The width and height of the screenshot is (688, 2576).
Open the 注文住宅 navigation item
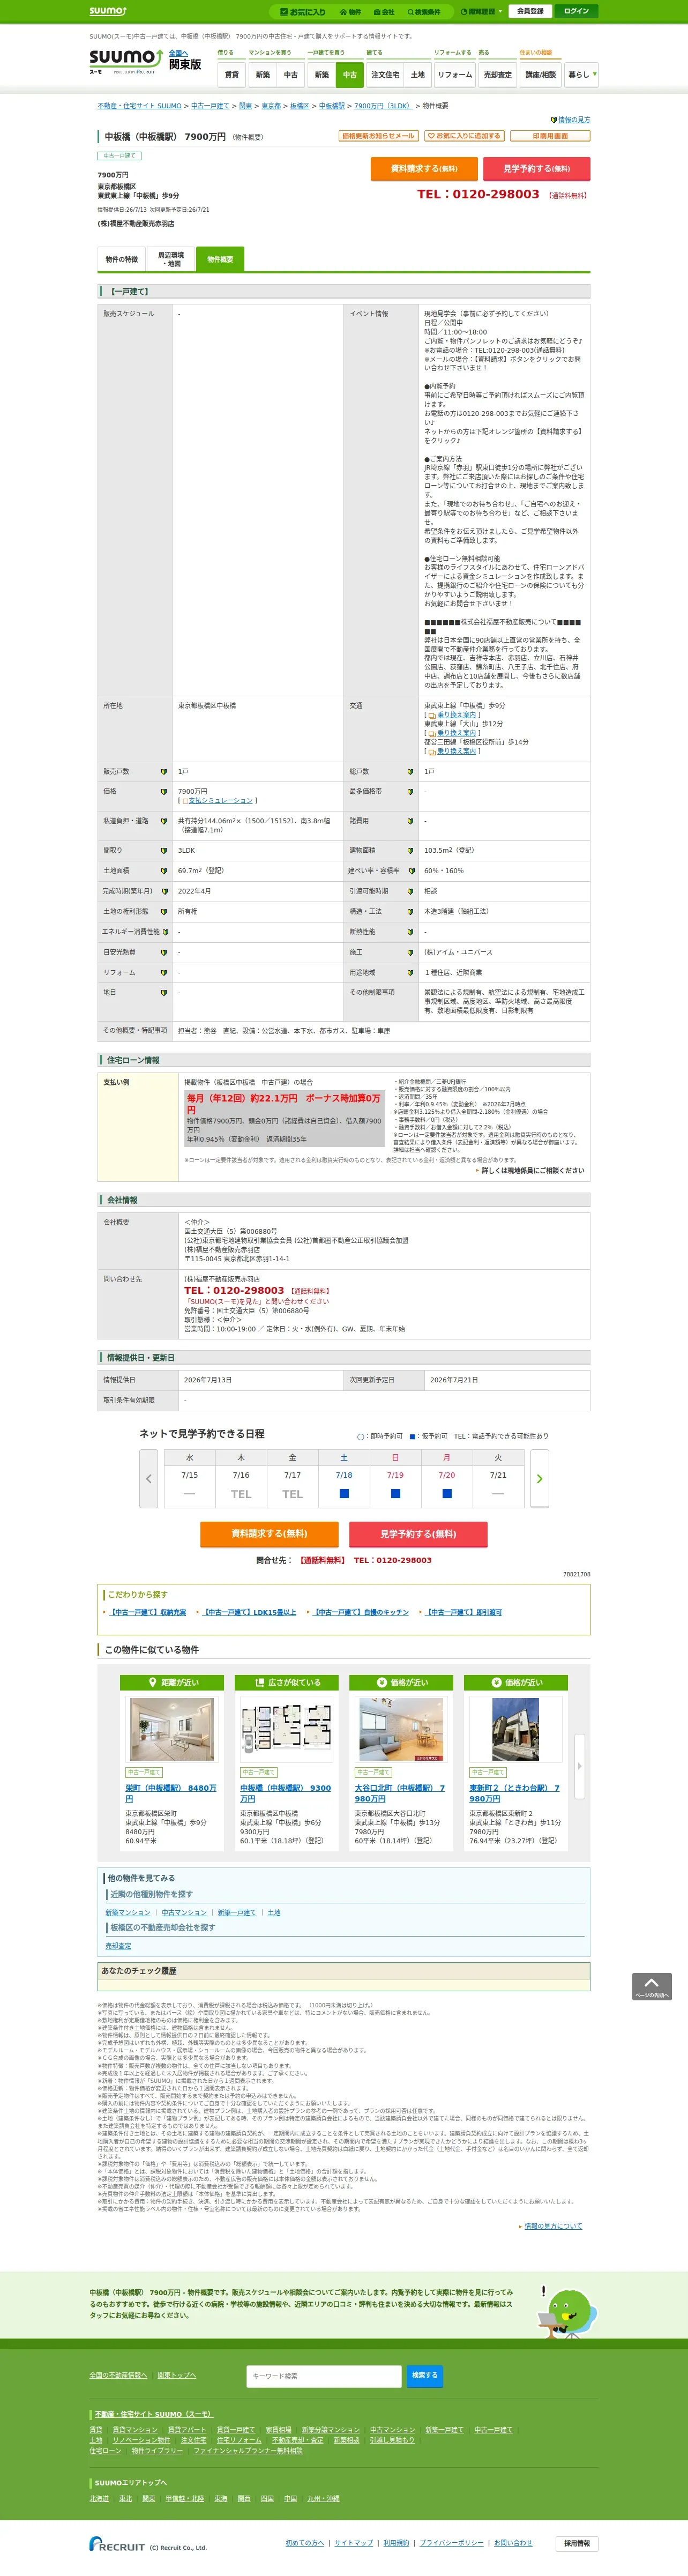(x=385, y=75)
